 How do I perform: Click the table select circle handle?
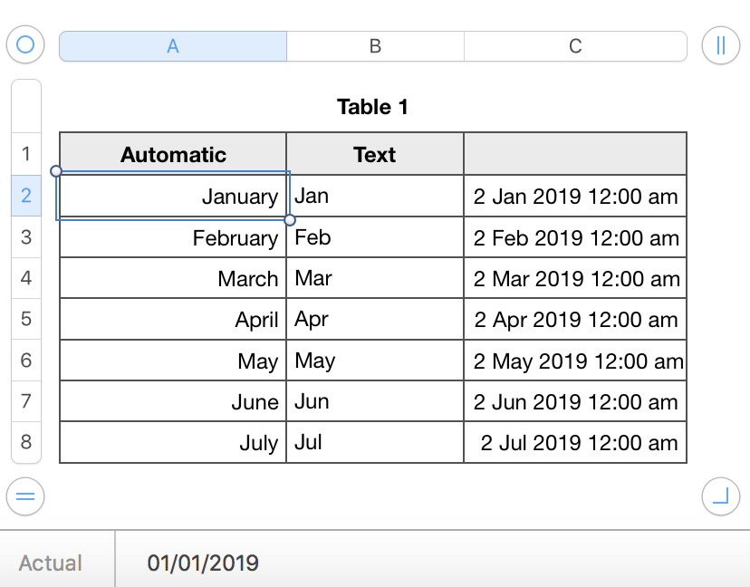[25, 44]
